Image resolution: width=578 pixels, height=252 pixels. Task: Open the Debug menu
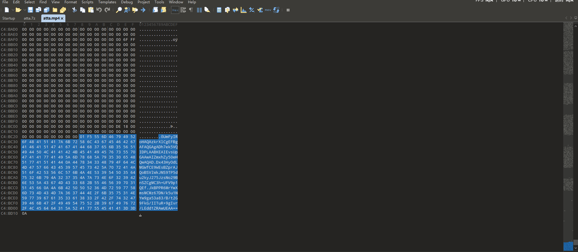(127, 2)
